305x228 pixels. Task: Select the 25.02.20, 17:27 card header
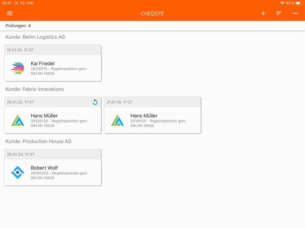(x=53, y=154)
